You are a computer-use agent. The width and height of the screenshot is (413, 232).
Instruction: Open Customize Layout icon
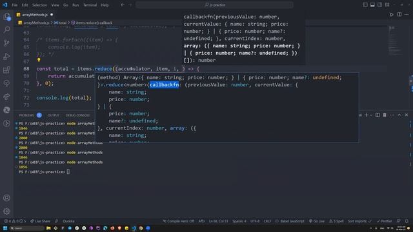(387, 5)
